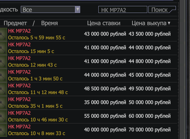Click item icon of 44 800 000 buyout listing
The image size is (190, 139).
[x=3, y=61]
